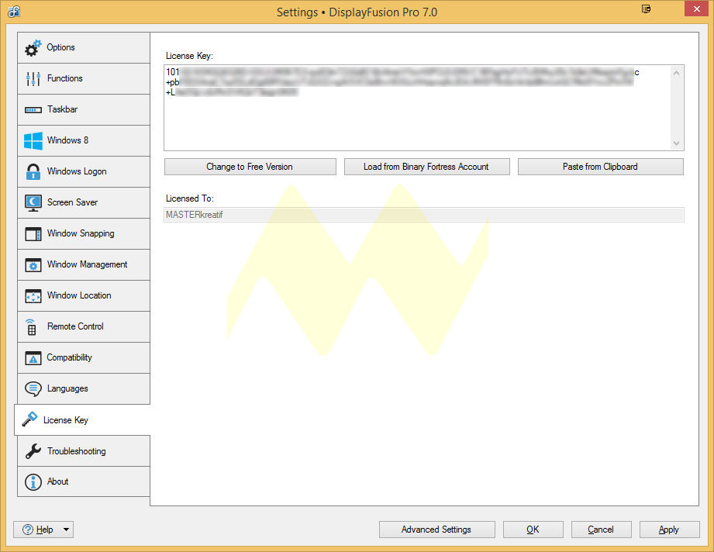Click the Compatibility warning-window icon
Screen dimensions: 714x552
coord(33,358)
